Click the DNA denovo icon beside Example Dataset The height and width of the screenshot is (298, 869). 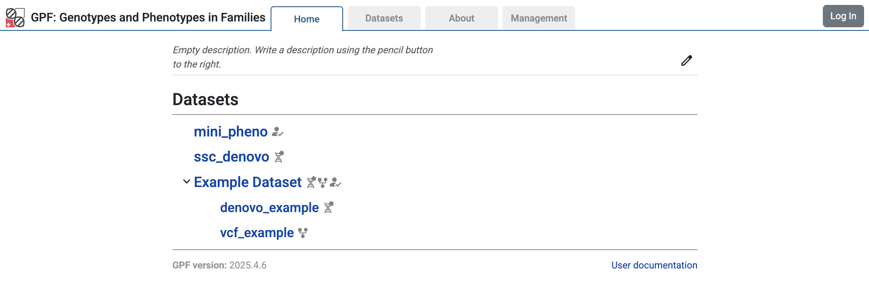[311, 182]
